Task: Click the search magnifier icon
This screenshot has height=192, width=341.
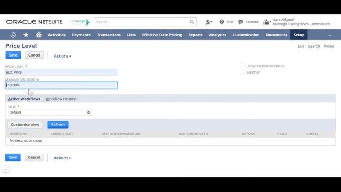Action: 192,22
